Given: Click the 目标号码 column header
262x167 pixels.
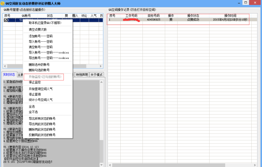Looking at the screenshot, I should click(x=154, y=16).
